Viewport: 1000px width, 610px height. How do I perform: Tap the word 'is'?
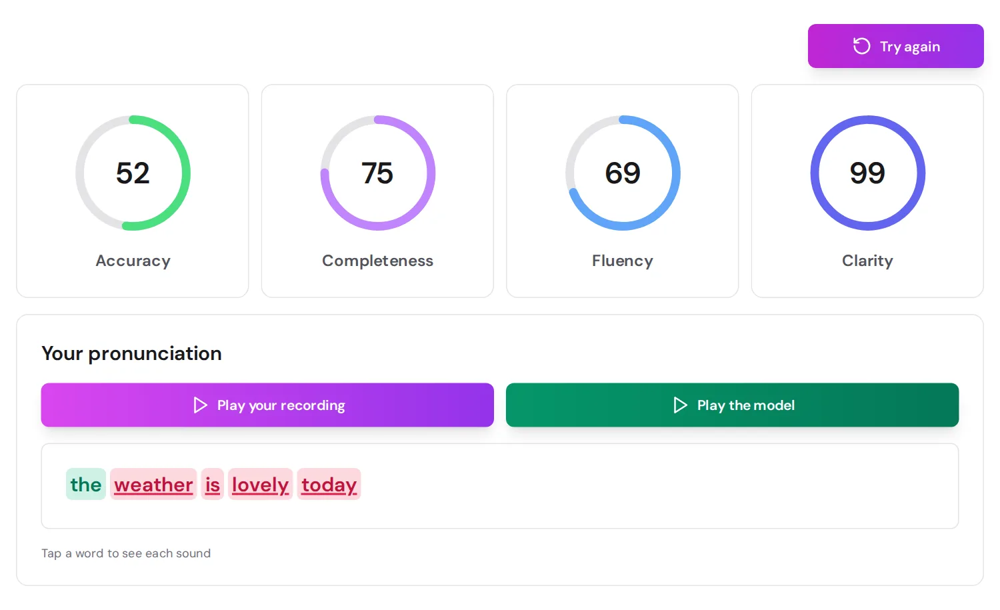213,484
